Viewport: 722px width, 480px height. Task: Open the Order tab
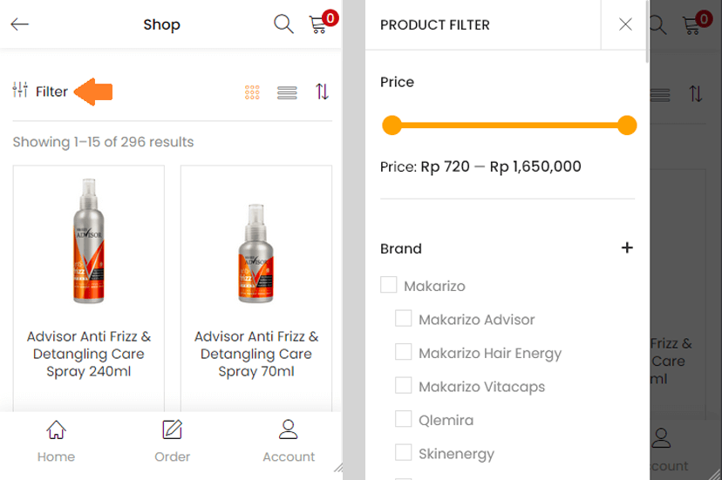[172, 442]
